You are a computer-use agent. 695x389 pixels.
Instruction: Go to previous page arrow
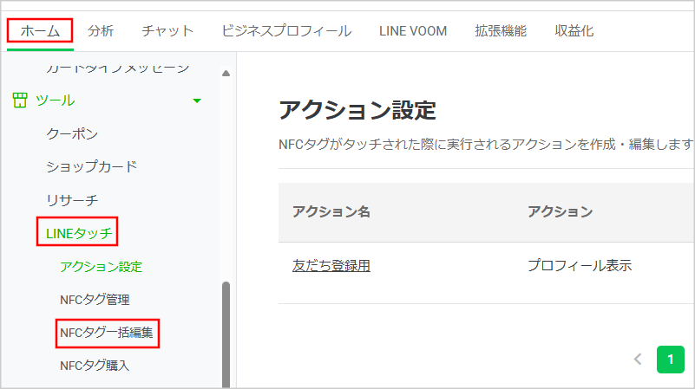click(638, 359)
